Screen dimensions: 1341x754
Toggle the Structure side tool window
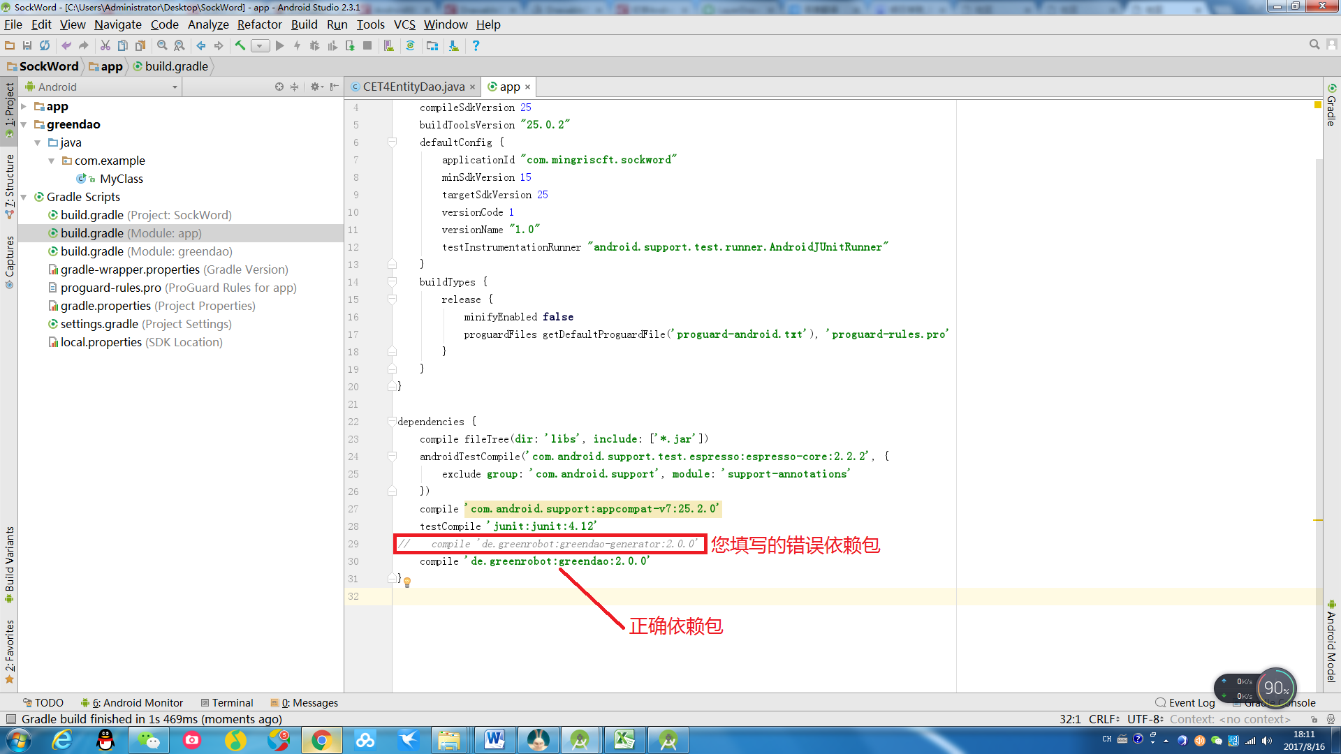point(9,186)
